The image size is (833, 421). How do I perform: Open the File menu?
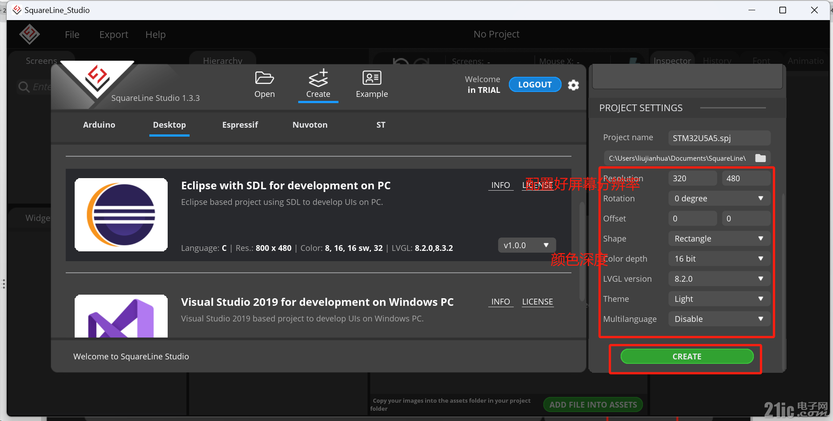point(72,34)
